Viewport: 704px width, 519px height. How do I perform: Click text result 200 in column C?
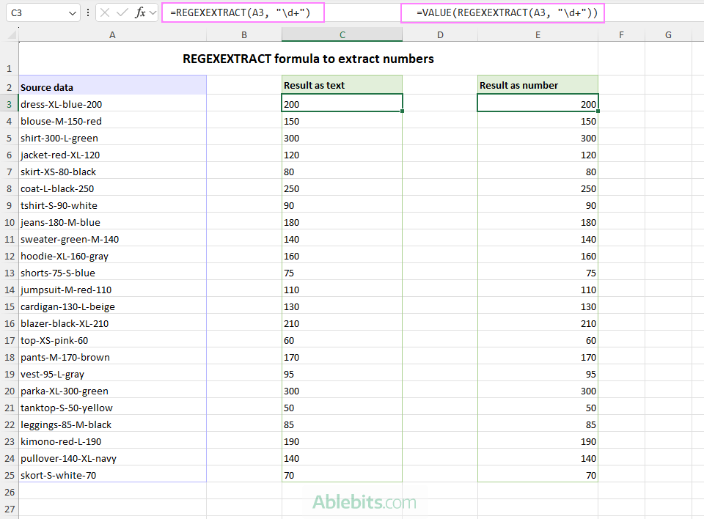(342, 104)
